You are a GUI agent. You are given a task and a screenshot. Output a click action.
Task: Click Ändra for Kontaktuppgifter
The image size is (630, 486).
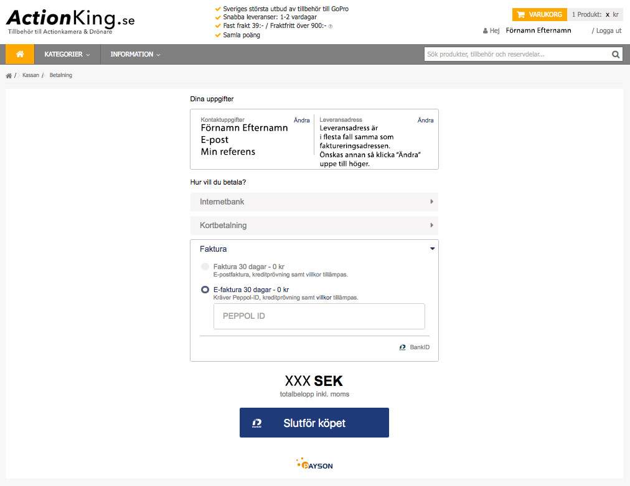pyautogui.click(x=302, y=121)
